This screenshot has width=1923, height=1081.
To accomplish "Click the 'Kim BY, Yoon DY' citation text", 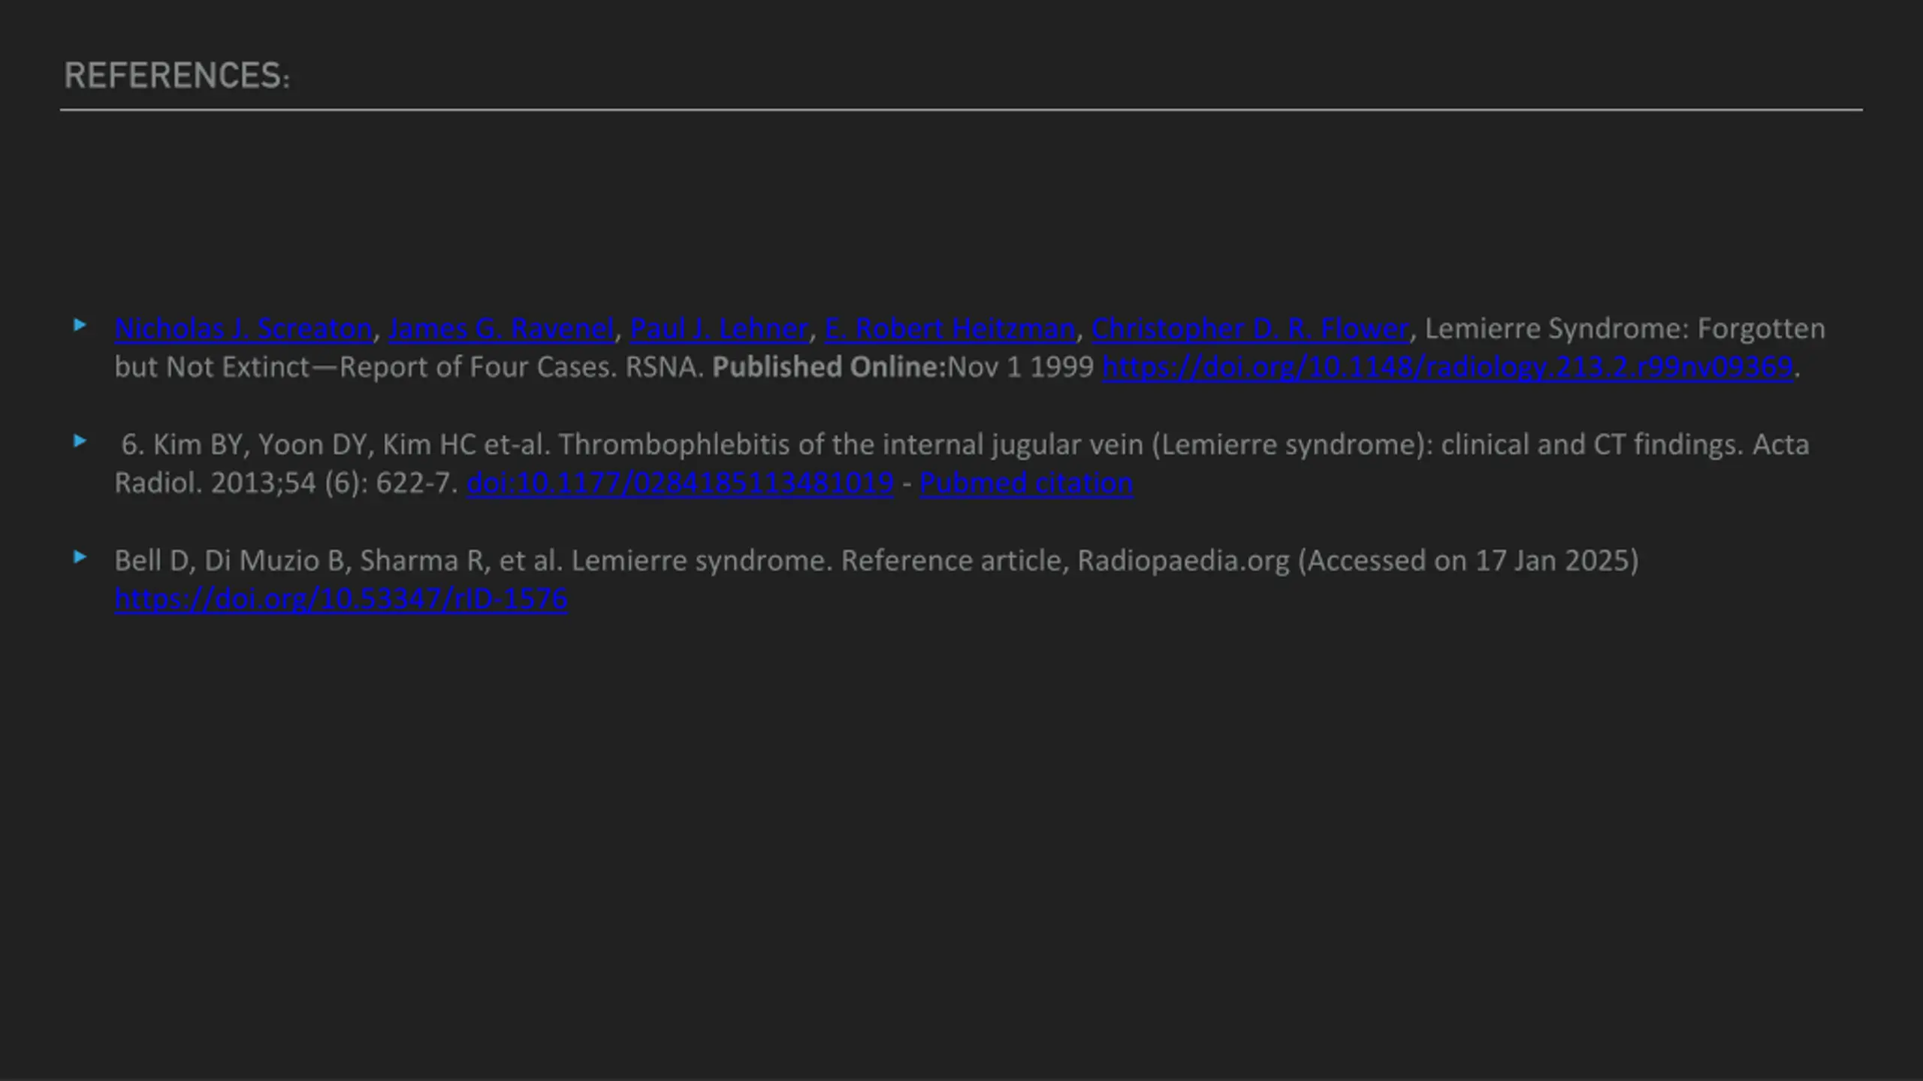I will pos(258,444).
